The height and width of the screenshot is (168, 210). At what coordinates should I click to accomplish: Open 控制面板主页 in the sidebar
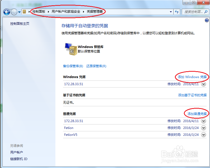(20, 24)
